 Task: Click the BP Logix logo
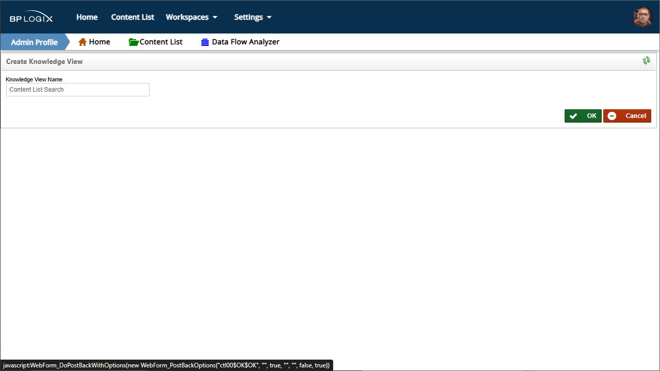click(31, 17)
